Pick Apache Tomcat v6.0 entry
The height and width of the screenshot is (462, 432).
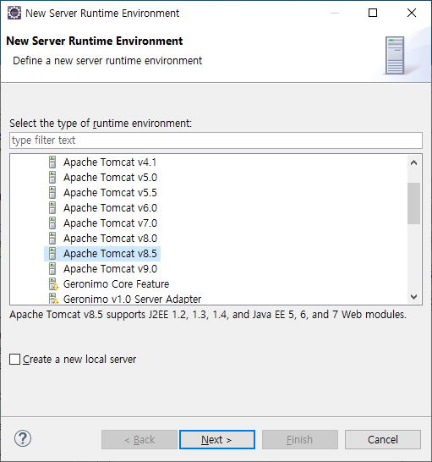[x=111, y=208]
